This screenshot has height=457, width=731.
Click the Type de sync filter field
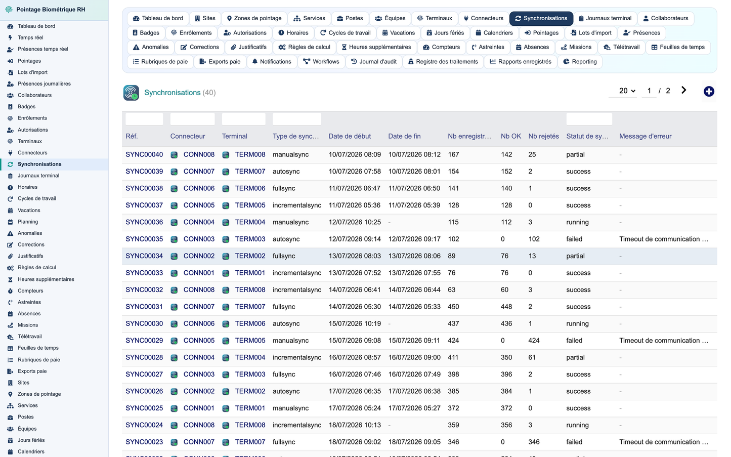(x=296, y=119)
